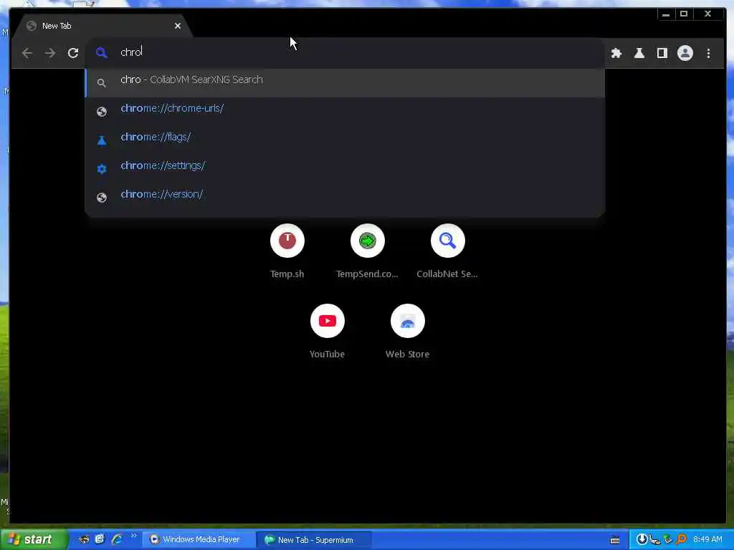Select the New Tab browser tab
Viewport: 734px width, 550px height.
(100, 26)
